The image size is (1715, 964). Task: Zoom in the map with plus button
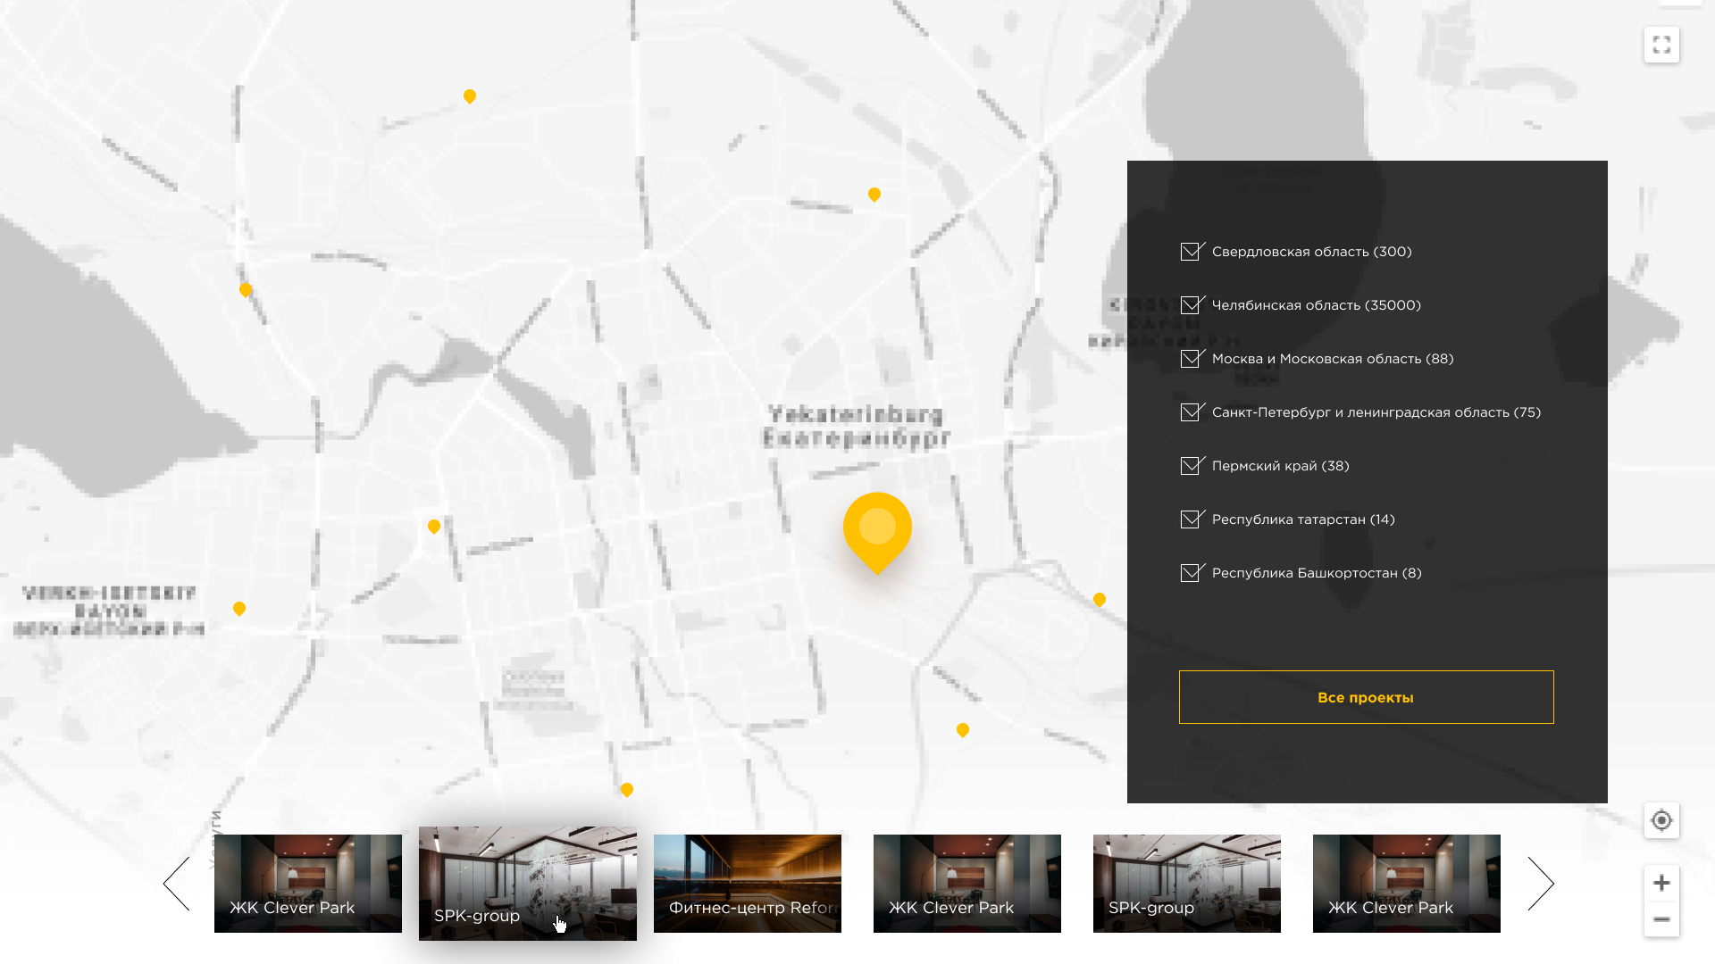click(1661, 883)
